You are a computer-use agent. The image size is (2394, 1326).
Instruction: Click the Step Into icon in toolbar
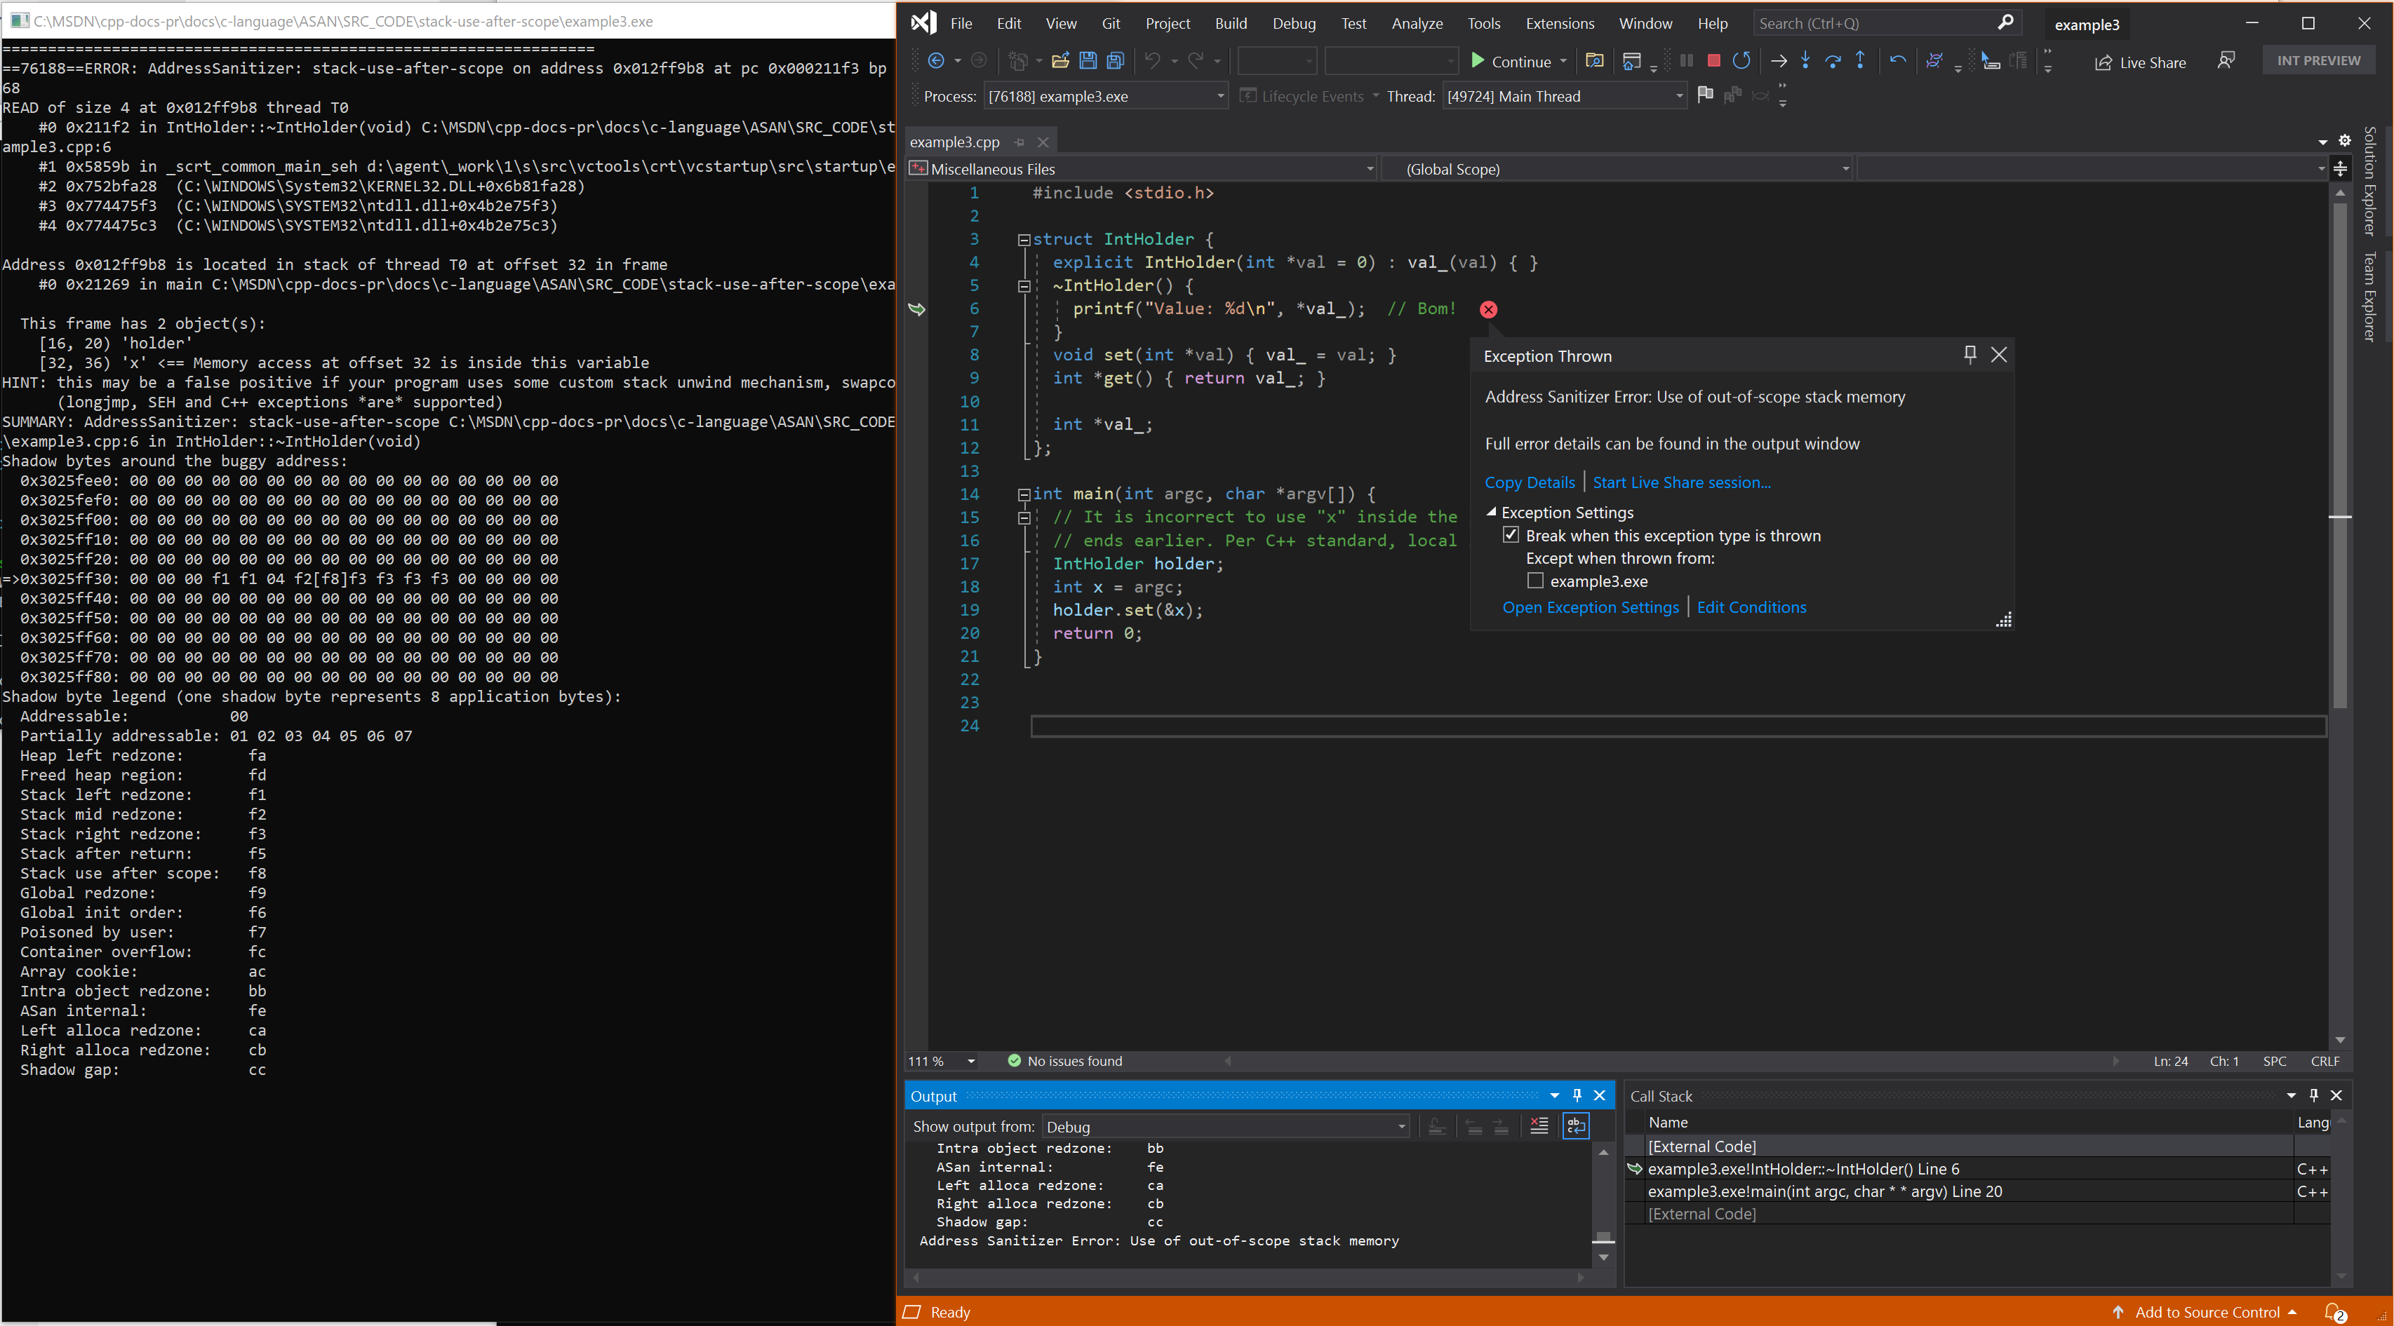click(1803, 62)
